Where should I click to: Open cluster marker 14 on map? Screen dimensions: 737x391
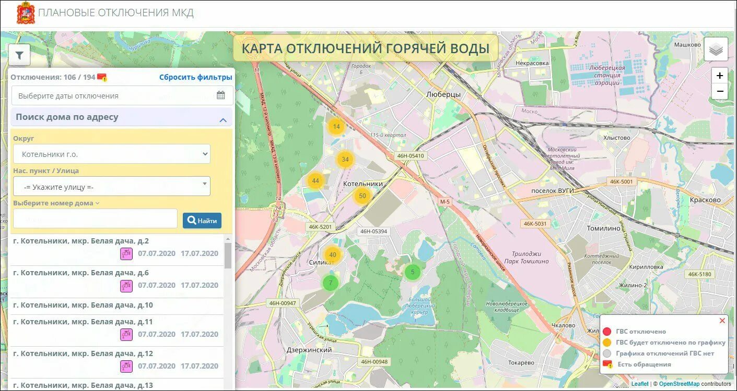coord(336,127)
